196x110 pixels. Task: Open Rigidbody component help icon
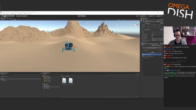(161, 30)
